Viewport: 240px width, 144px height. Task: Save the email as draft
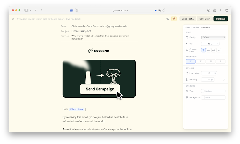click(x=205, y=19)
